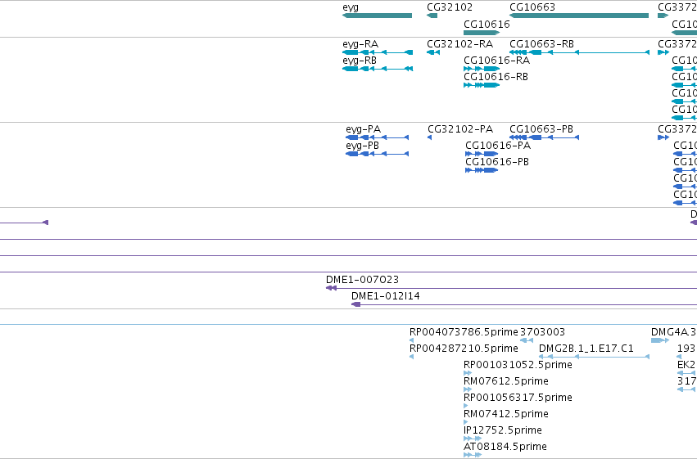Click CG32102-RA transcript glyph
697x459 pixels.
click(x=433, y=52)
